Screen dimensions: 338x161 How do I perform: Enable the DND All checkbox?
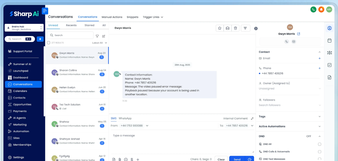[x=319, y=144]
